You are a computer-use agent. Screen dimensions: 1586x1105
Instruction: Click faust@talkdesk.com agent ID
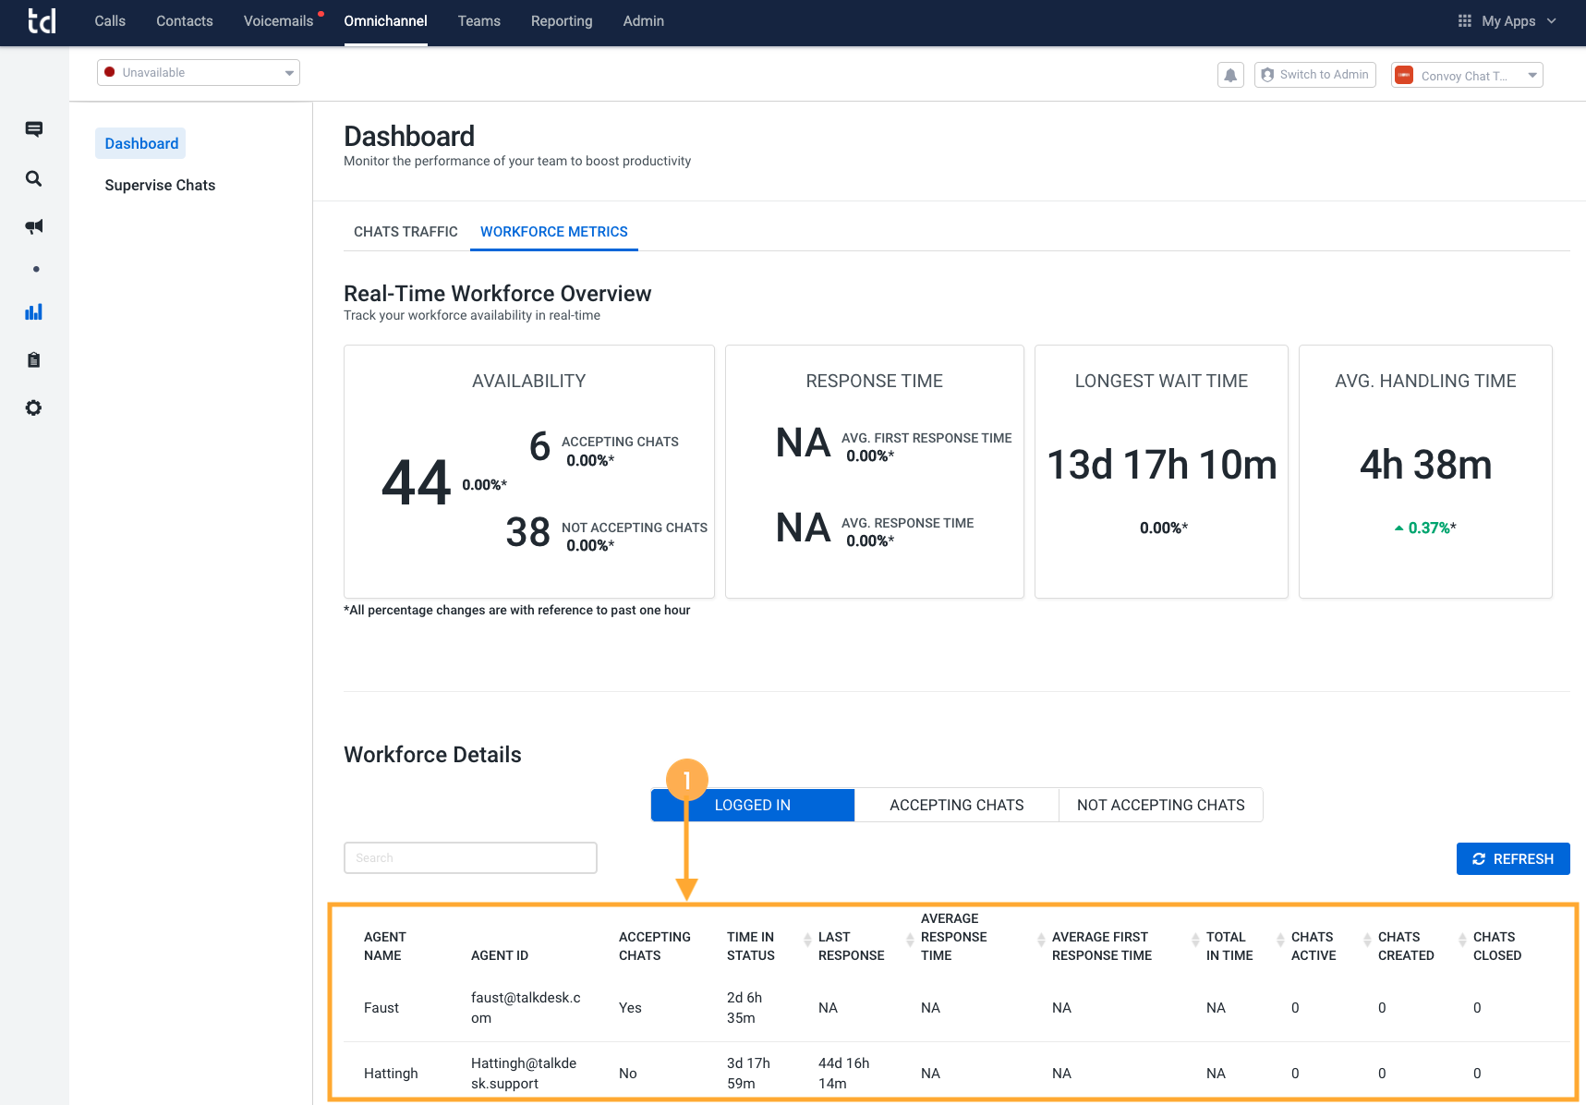pos(526,1008)
